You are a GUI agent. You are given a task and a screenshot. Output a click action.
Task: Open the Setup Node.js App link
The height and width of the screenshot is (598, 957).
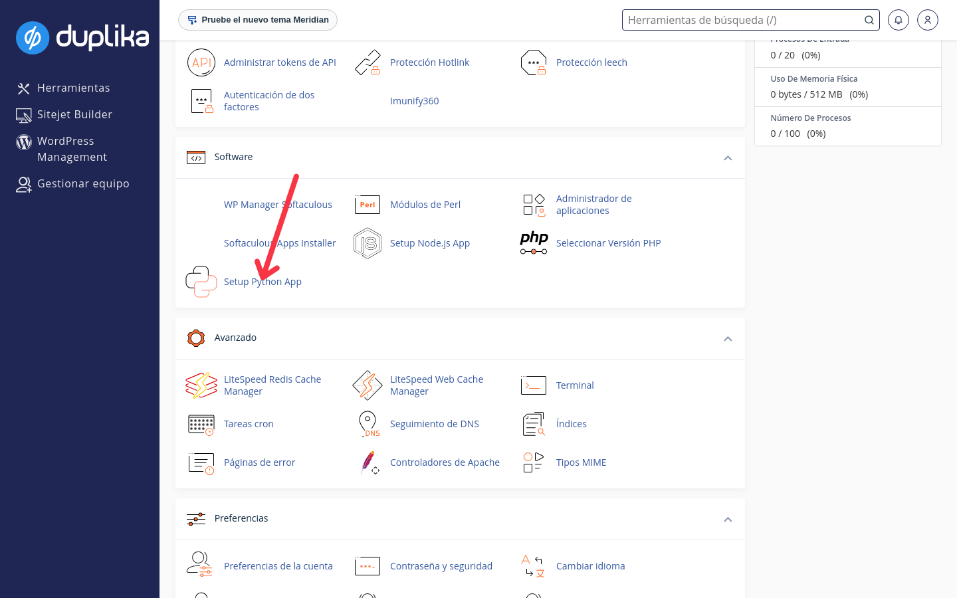pos(429,243)
